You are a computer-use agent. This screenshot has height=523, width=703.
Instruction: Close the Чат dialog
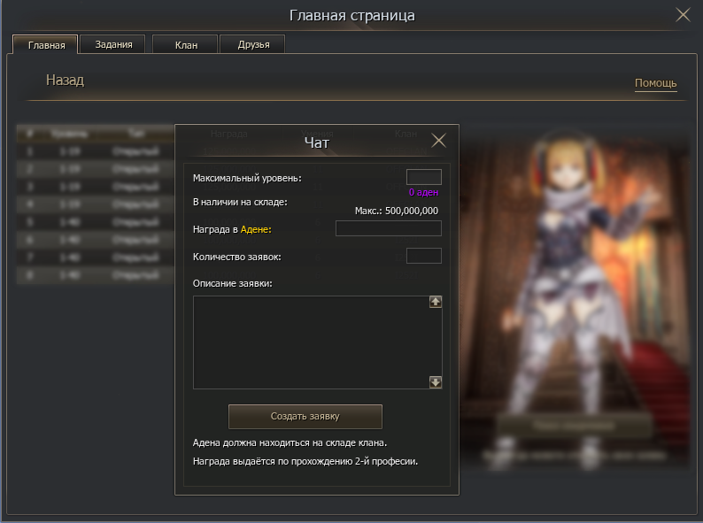pos(438,141)
